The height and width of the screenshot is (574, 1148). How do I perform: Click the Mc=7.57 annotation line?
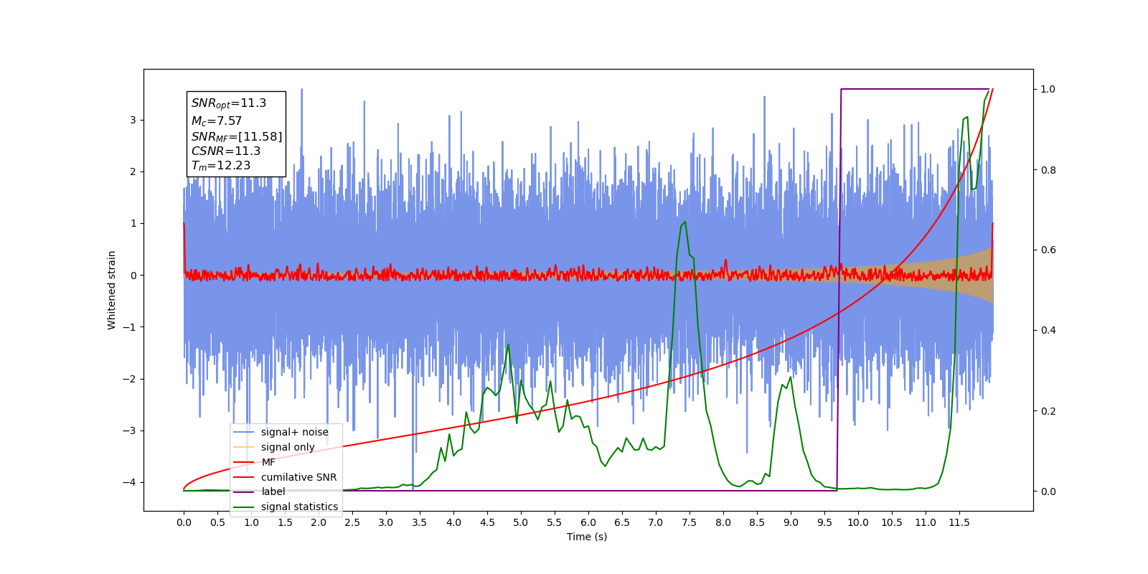click(x=217, y=121)
